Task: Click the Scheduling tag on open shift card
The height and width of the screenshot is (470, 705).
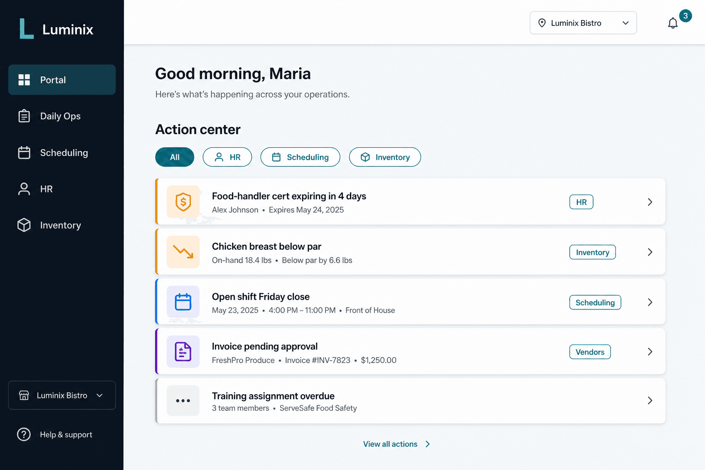Action: (595, 302)
